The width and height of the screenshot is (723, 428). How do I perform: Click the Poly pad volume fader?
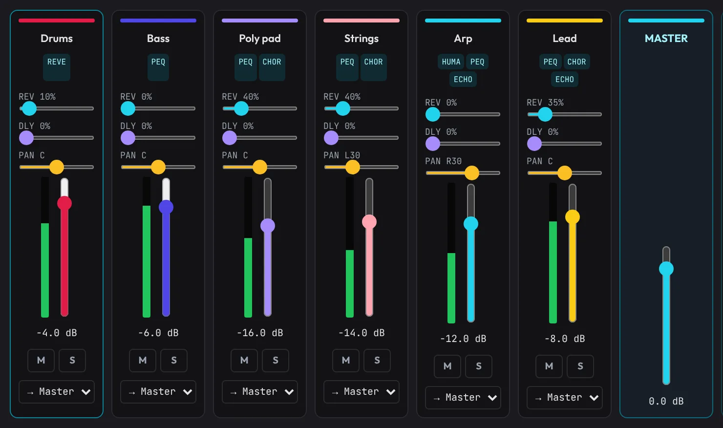coord(268,247)
